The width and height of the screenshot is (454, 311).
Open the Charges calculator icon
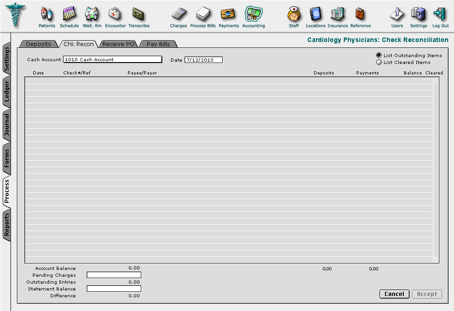(x=179, y=14)
